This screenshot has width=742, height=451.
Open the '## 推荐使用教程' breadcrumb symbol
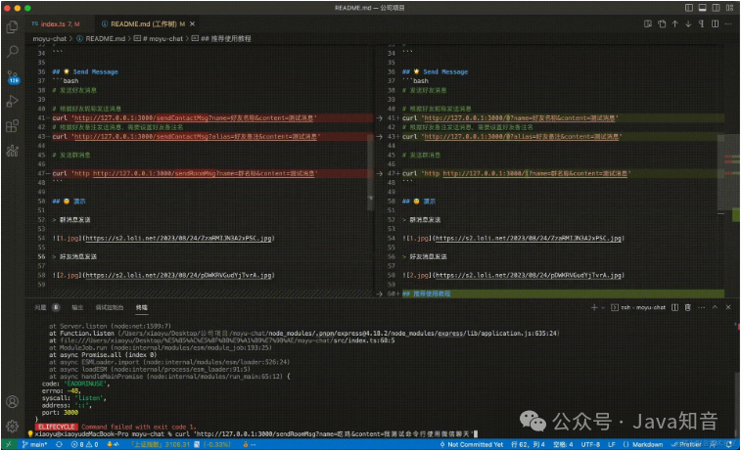coord(221,39)
